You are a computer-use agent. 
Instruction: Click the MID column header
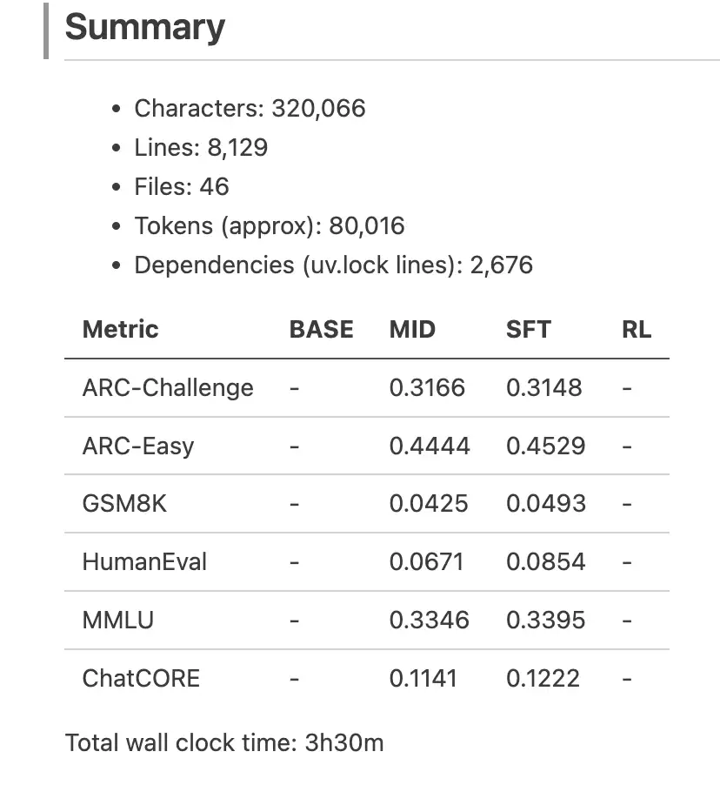(412, 330)
